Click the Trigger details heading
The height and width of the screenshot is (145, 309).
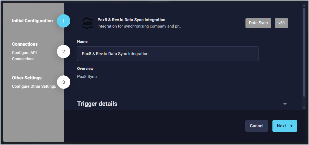pyautogui.click(x=97, y=104)
